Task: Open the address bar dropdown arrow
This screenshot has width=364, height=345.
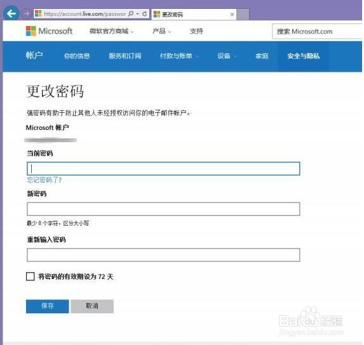Action: click(138, 14)
